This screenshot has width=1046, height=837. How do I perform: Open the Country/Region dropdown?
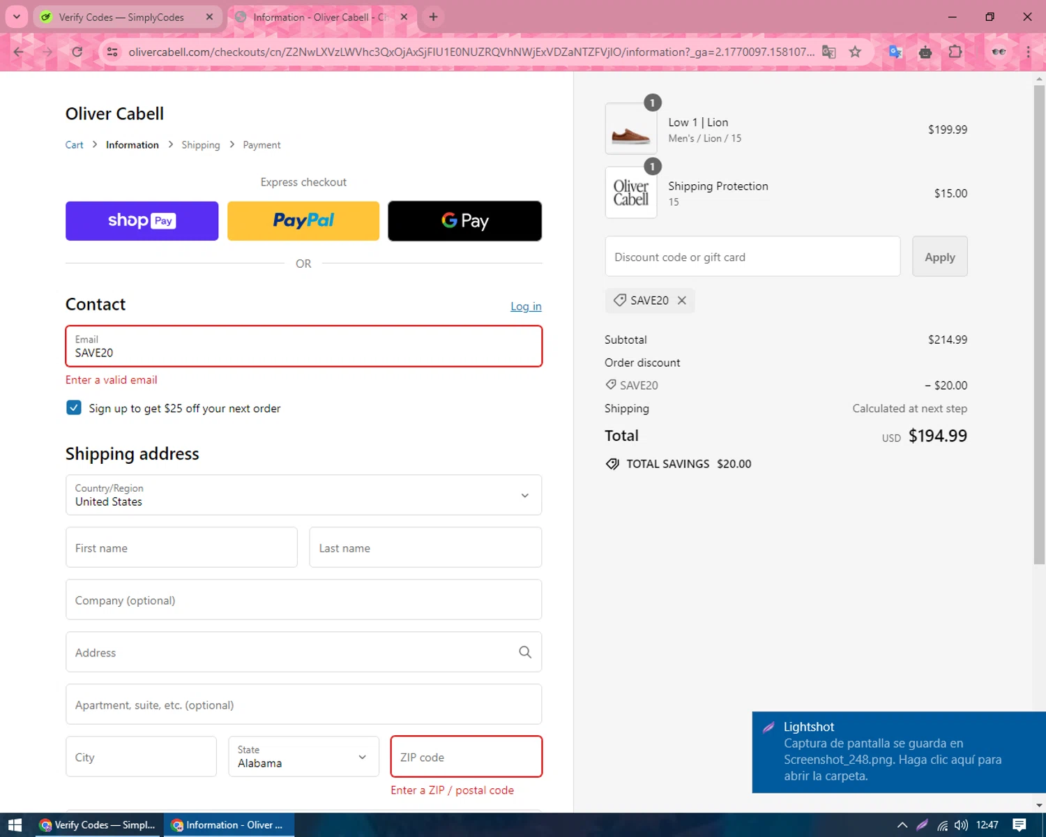[x=303, y=495]
